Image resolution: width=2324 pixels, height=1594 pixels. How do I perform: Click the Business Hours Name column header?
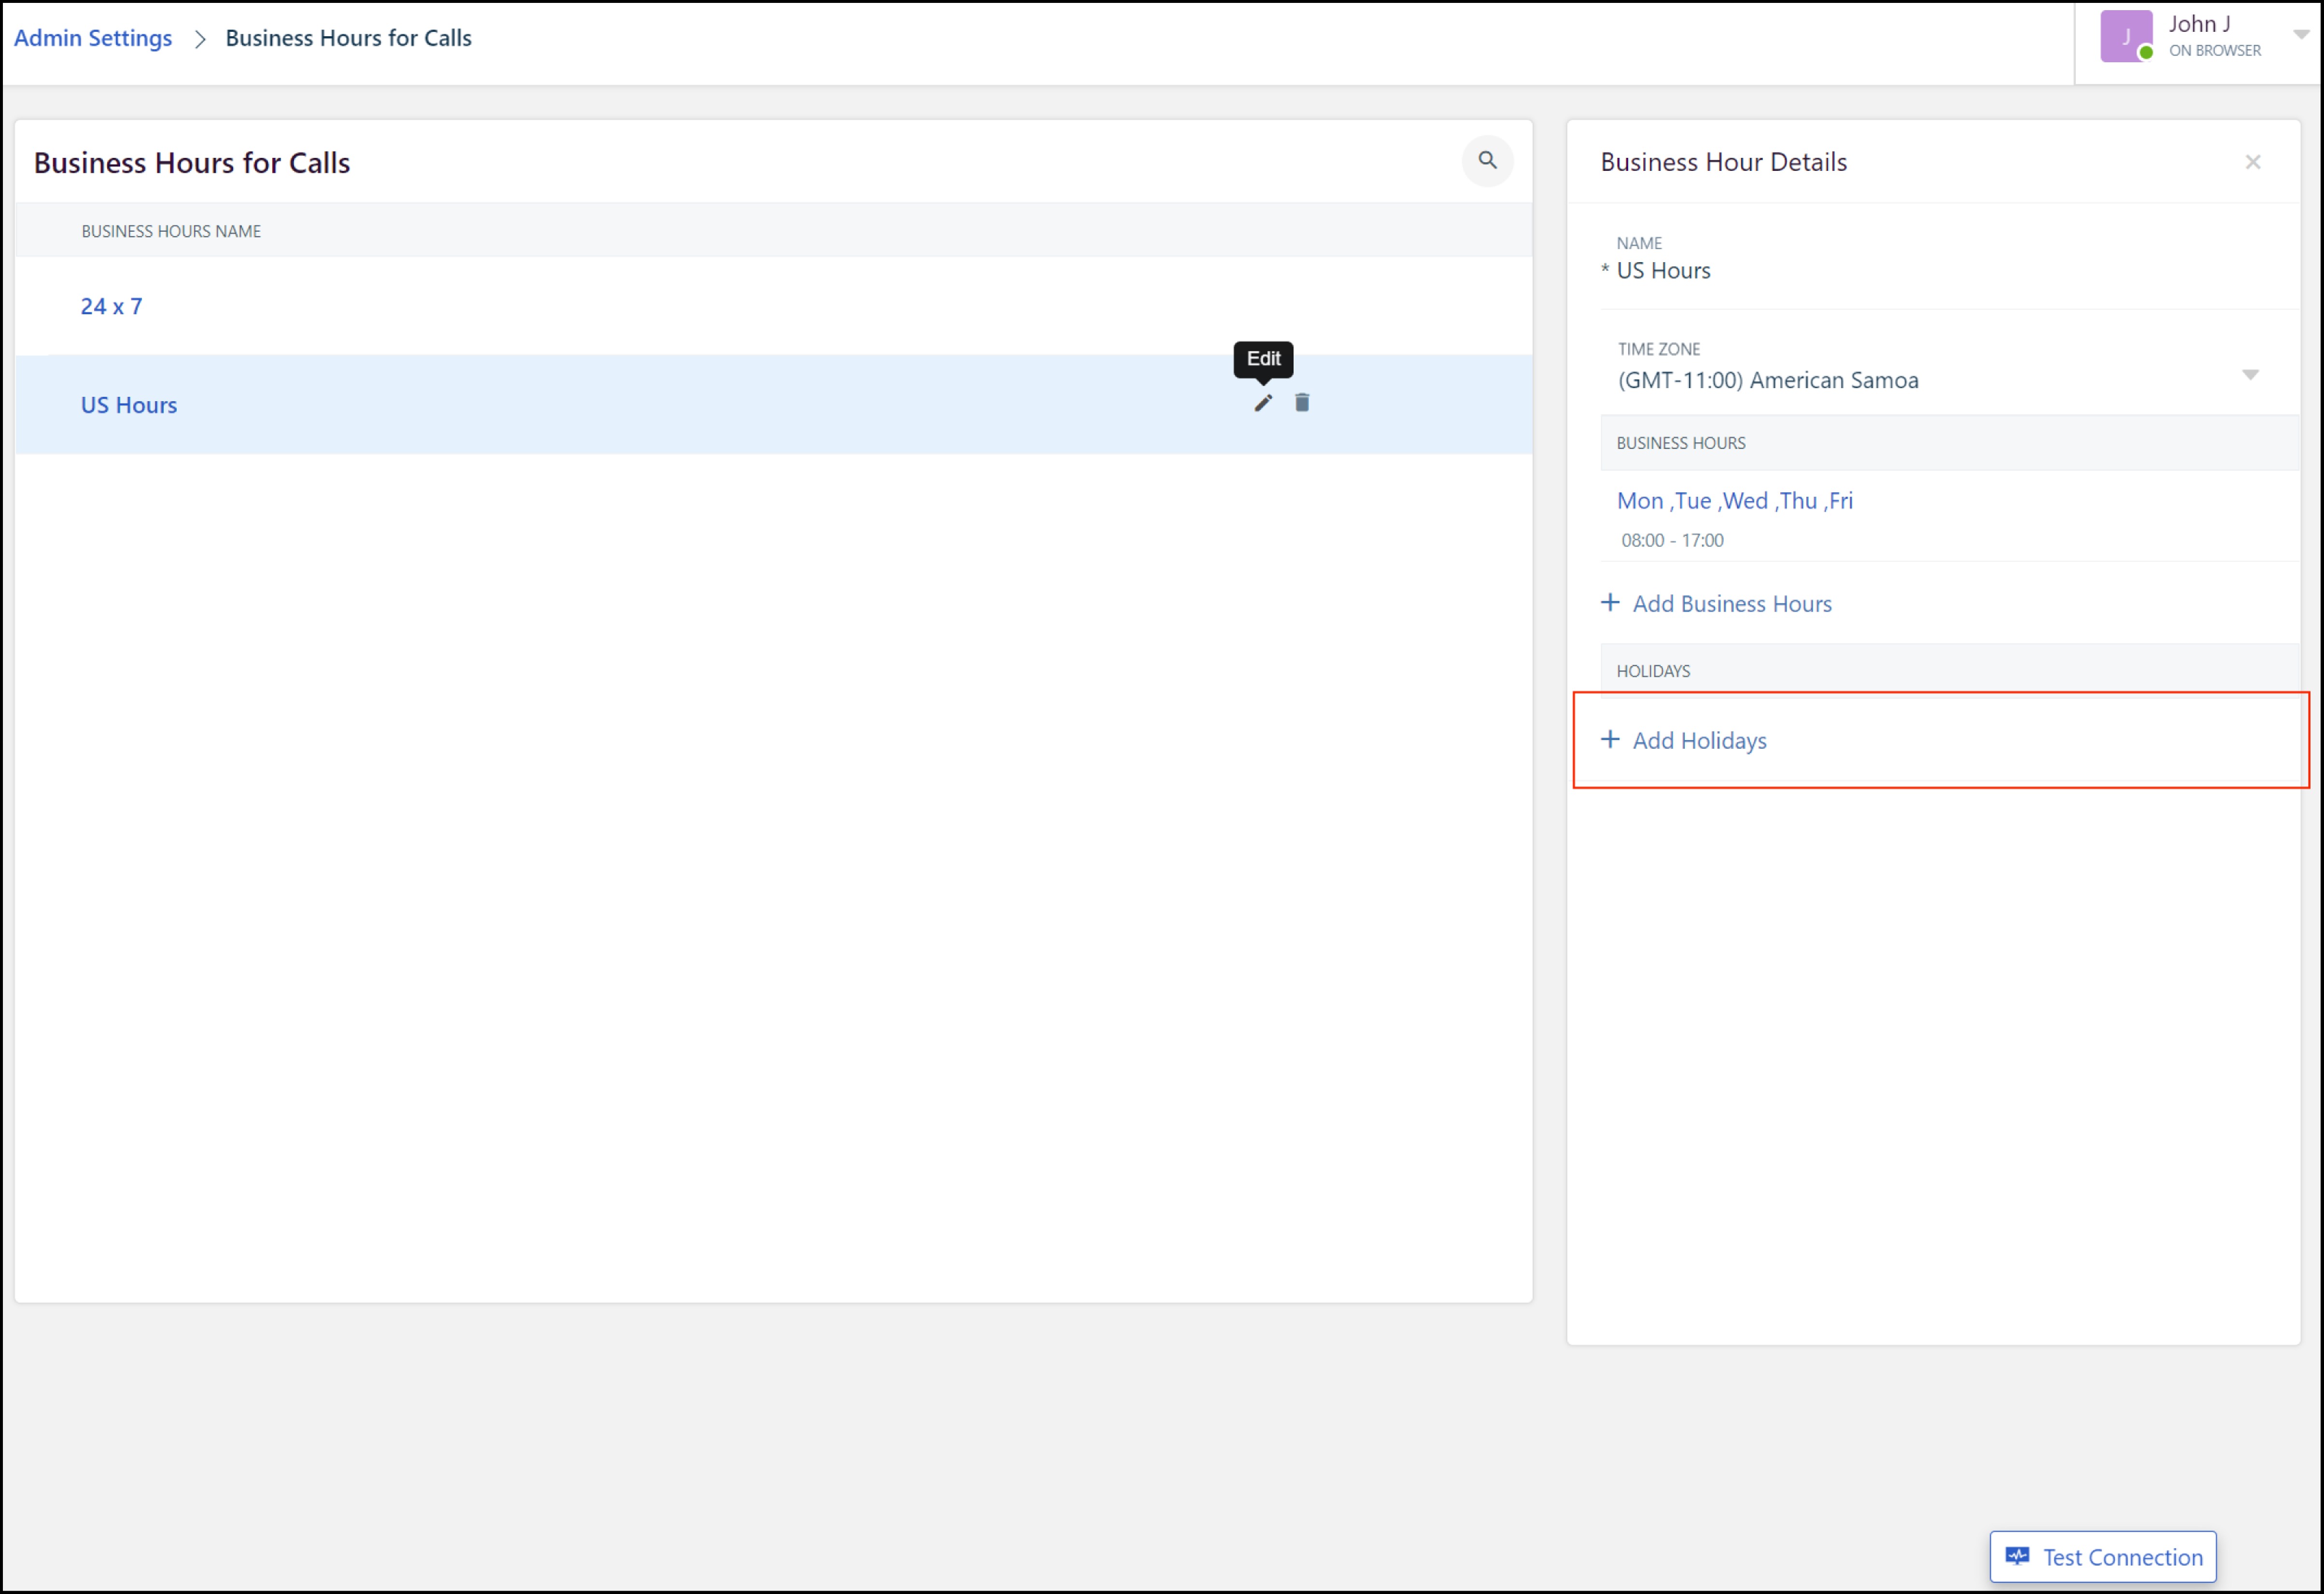coord(171,231)
